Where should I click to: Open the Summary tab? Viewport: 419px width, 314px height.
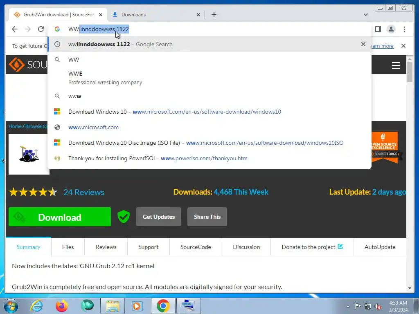point(28,247)
